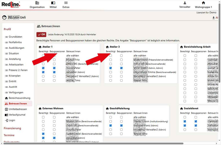Toggle Bezugspersonen 'alle wählen' in Atelier 3
This screenshot has height=145, width=221.
(122, 56)
